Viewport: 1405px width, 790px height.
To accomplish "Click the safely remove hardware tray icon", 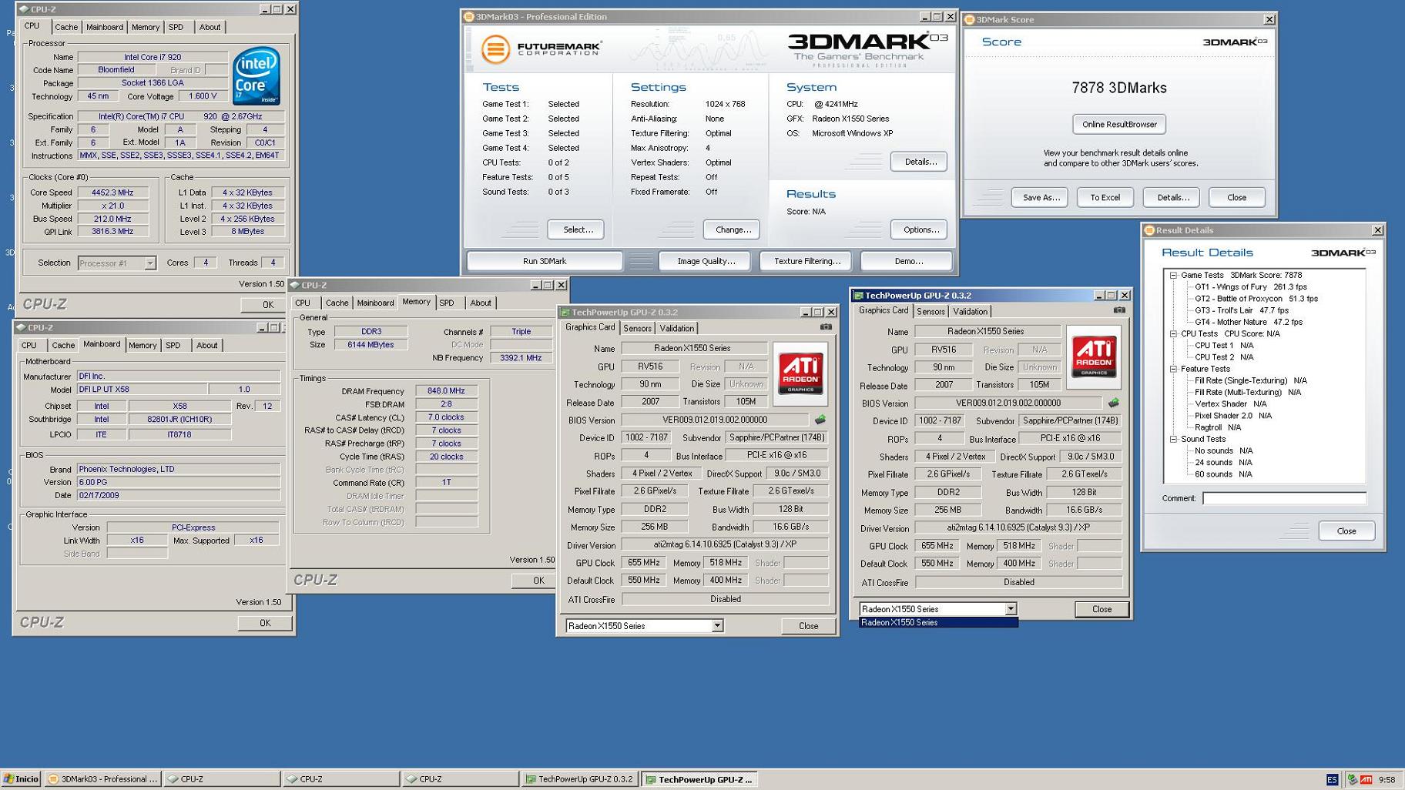I will pos(1352,779).
